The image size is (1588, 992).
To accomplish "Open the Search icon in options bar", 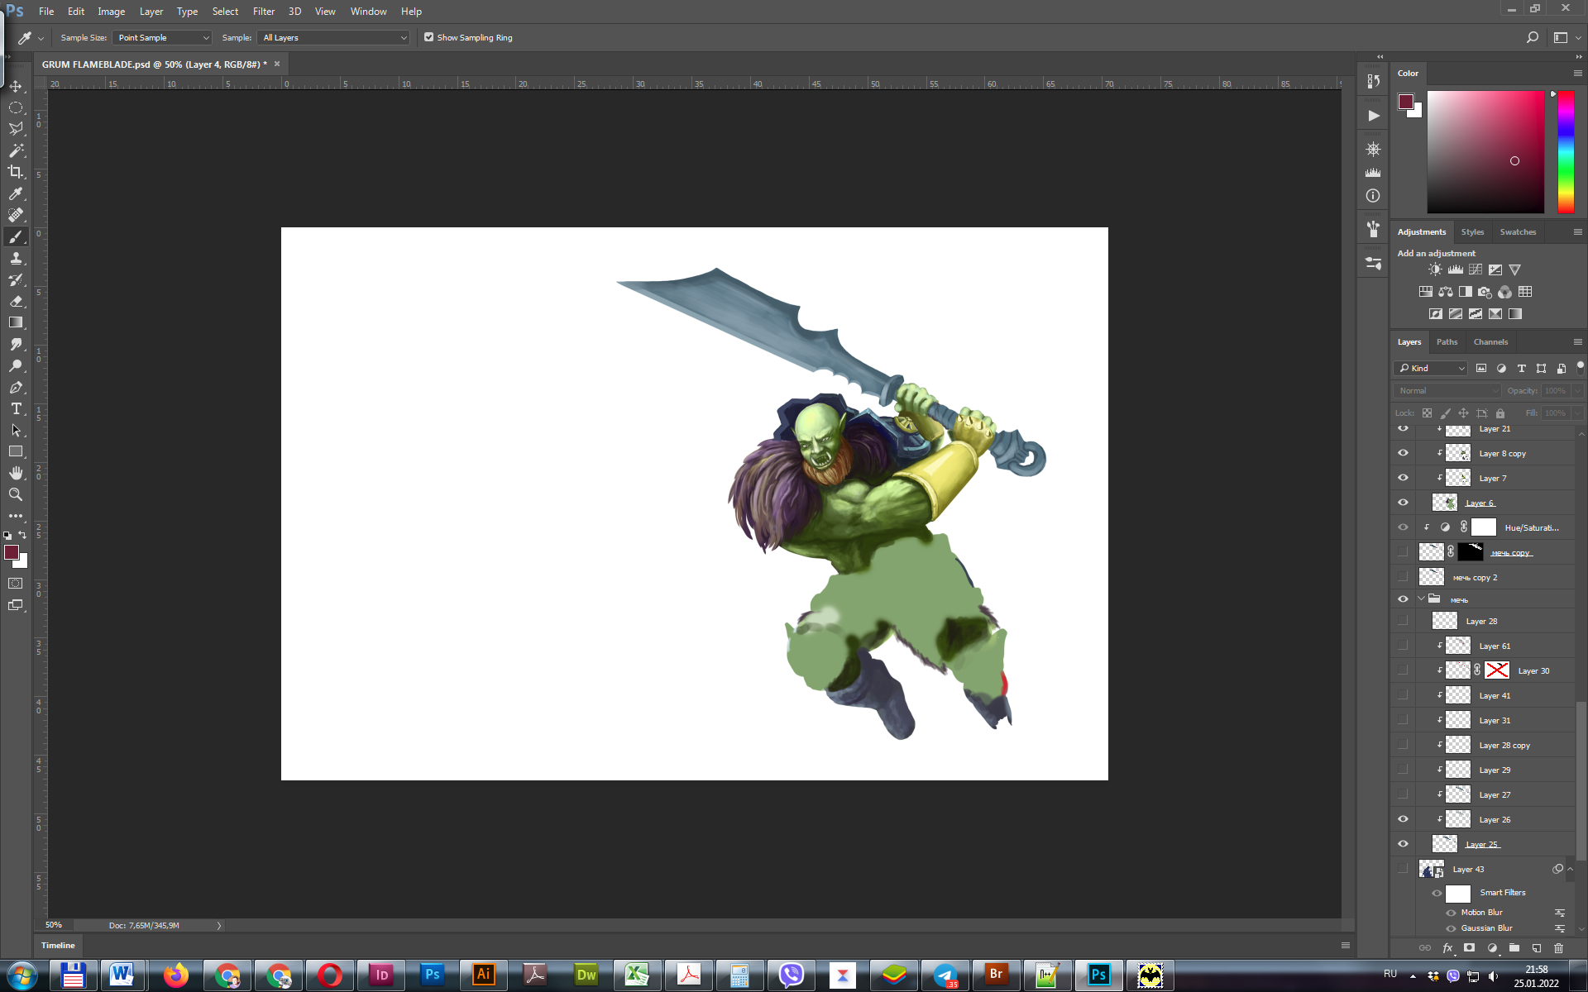I will [x=1532, y=37].
